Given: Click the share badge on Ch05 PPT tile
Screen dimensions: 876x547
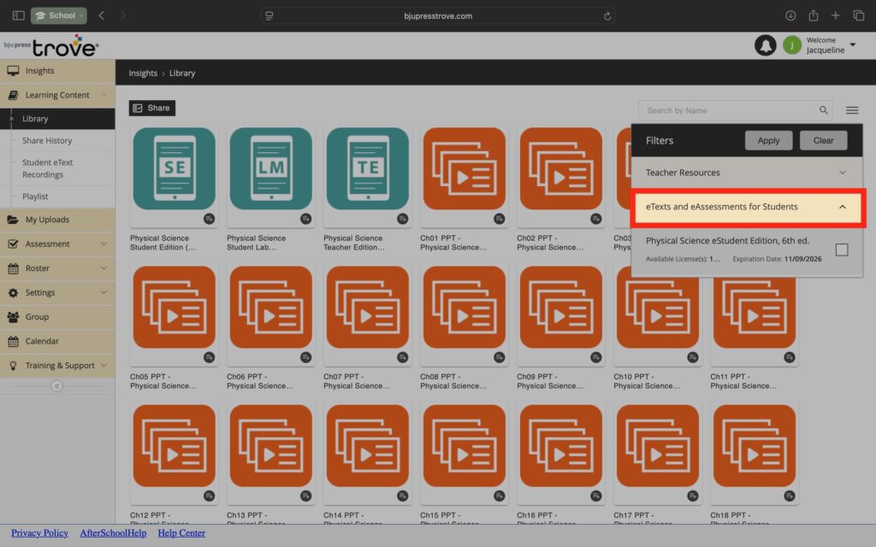Looking at the screenshot, I should (x=209, y=357).
